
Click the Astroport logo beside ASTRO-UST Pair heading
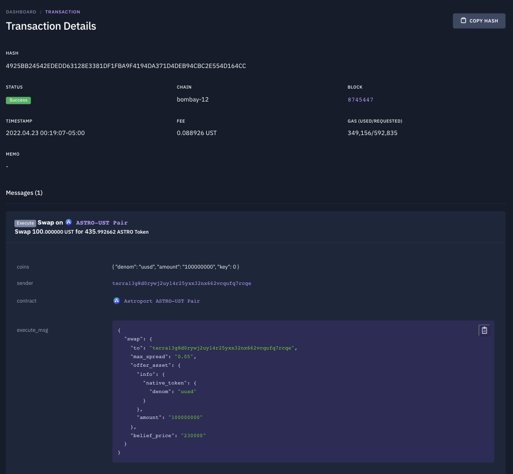pyautogui.click(x=69, y=222)
